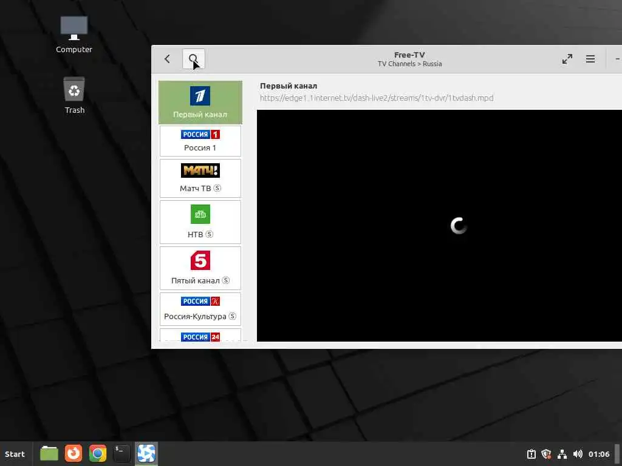Click the Free-TV app taskbar button
The height and width of the screenshot is (466, 622).
[146, 453]
